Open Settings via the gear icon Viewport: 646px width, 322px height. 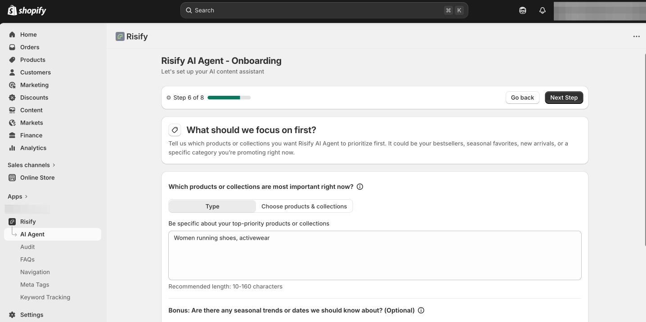click(12, 315)
